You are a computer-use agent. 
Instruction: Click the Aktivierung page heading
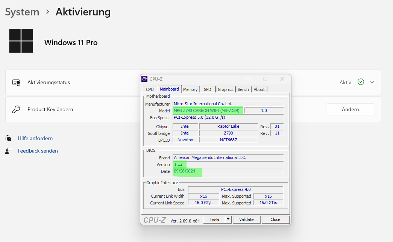click(x=83, y=12)
